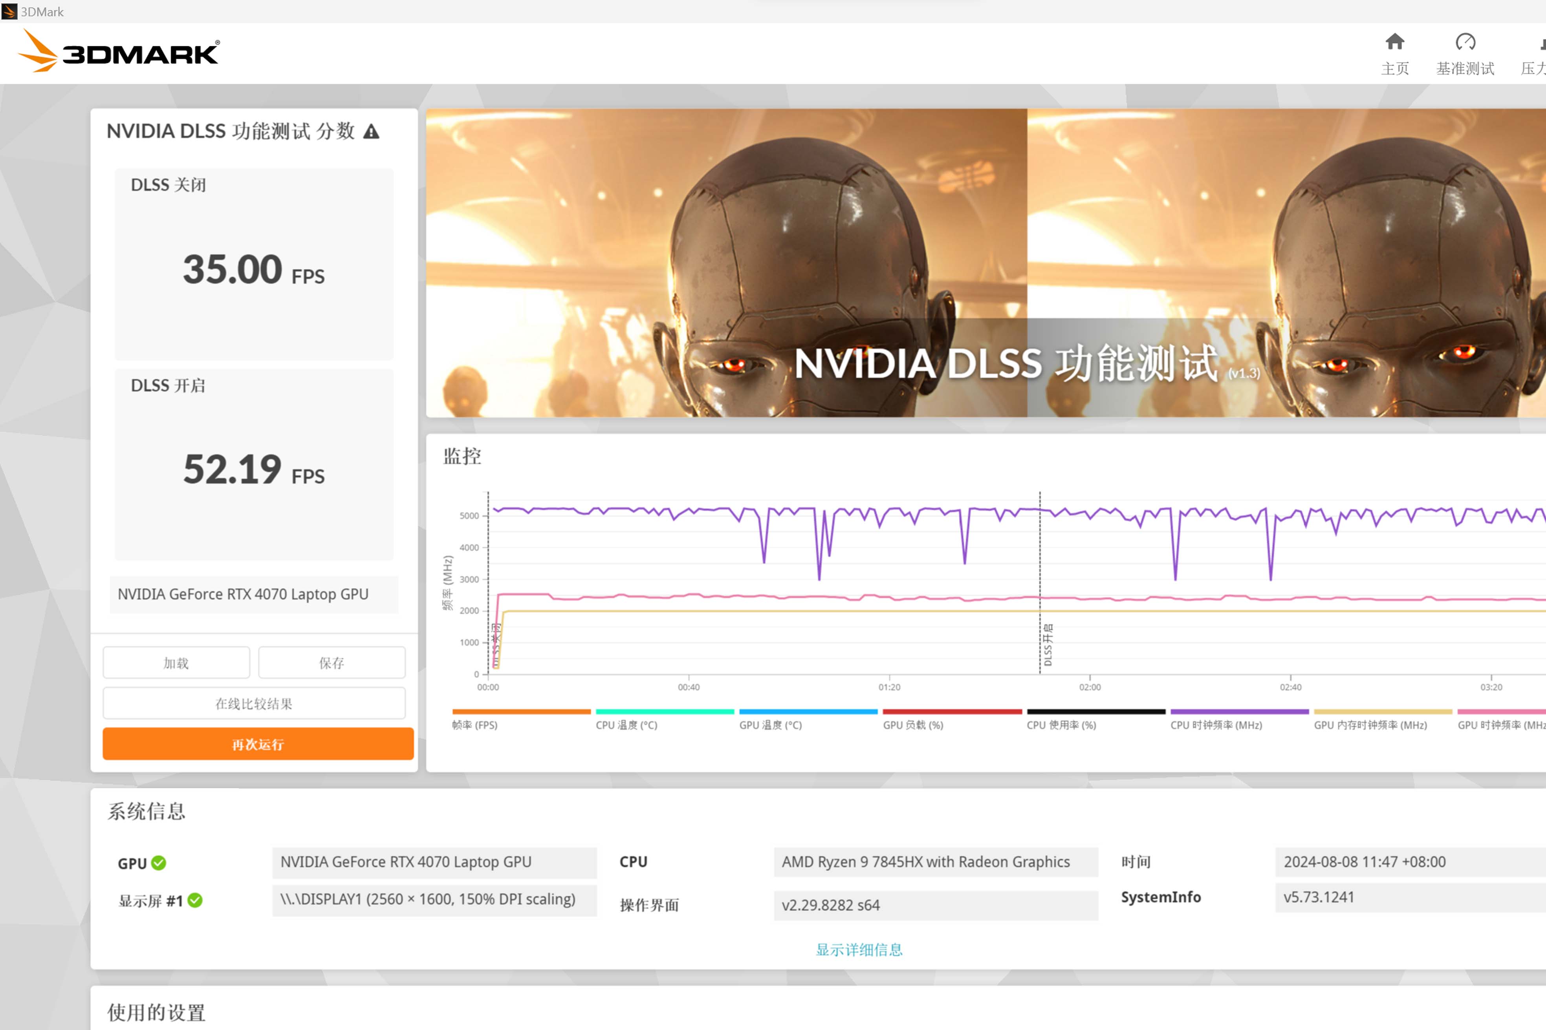Viewport: 1546px width, 1030px height.
Task: Click the v2.29.8282 s64 version field
Action: [936, 905]
